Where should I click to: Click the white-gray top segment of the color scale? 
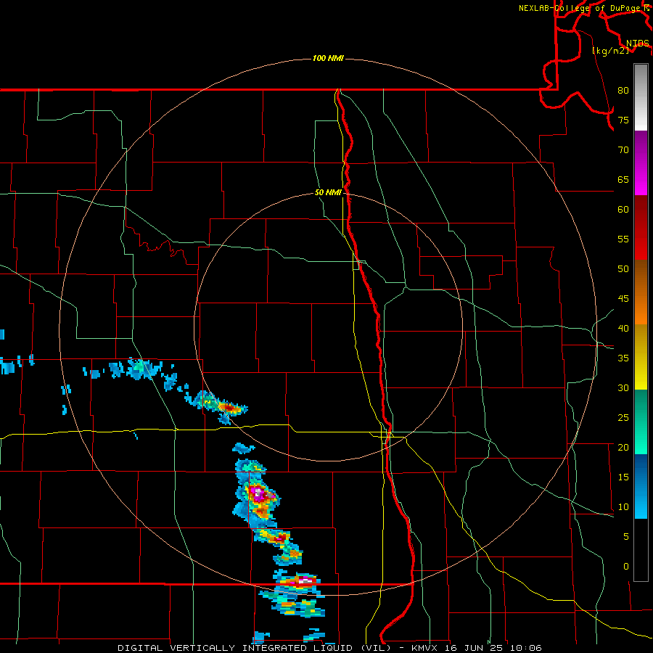point(641,97)
